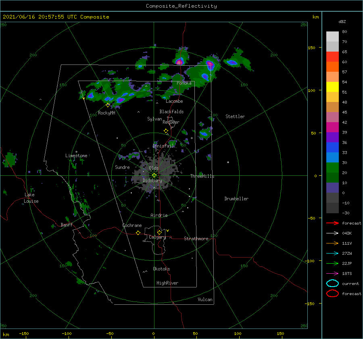
Task: Click the yellow diamond marker near Cochrane
Action: [x=138, y=233]
